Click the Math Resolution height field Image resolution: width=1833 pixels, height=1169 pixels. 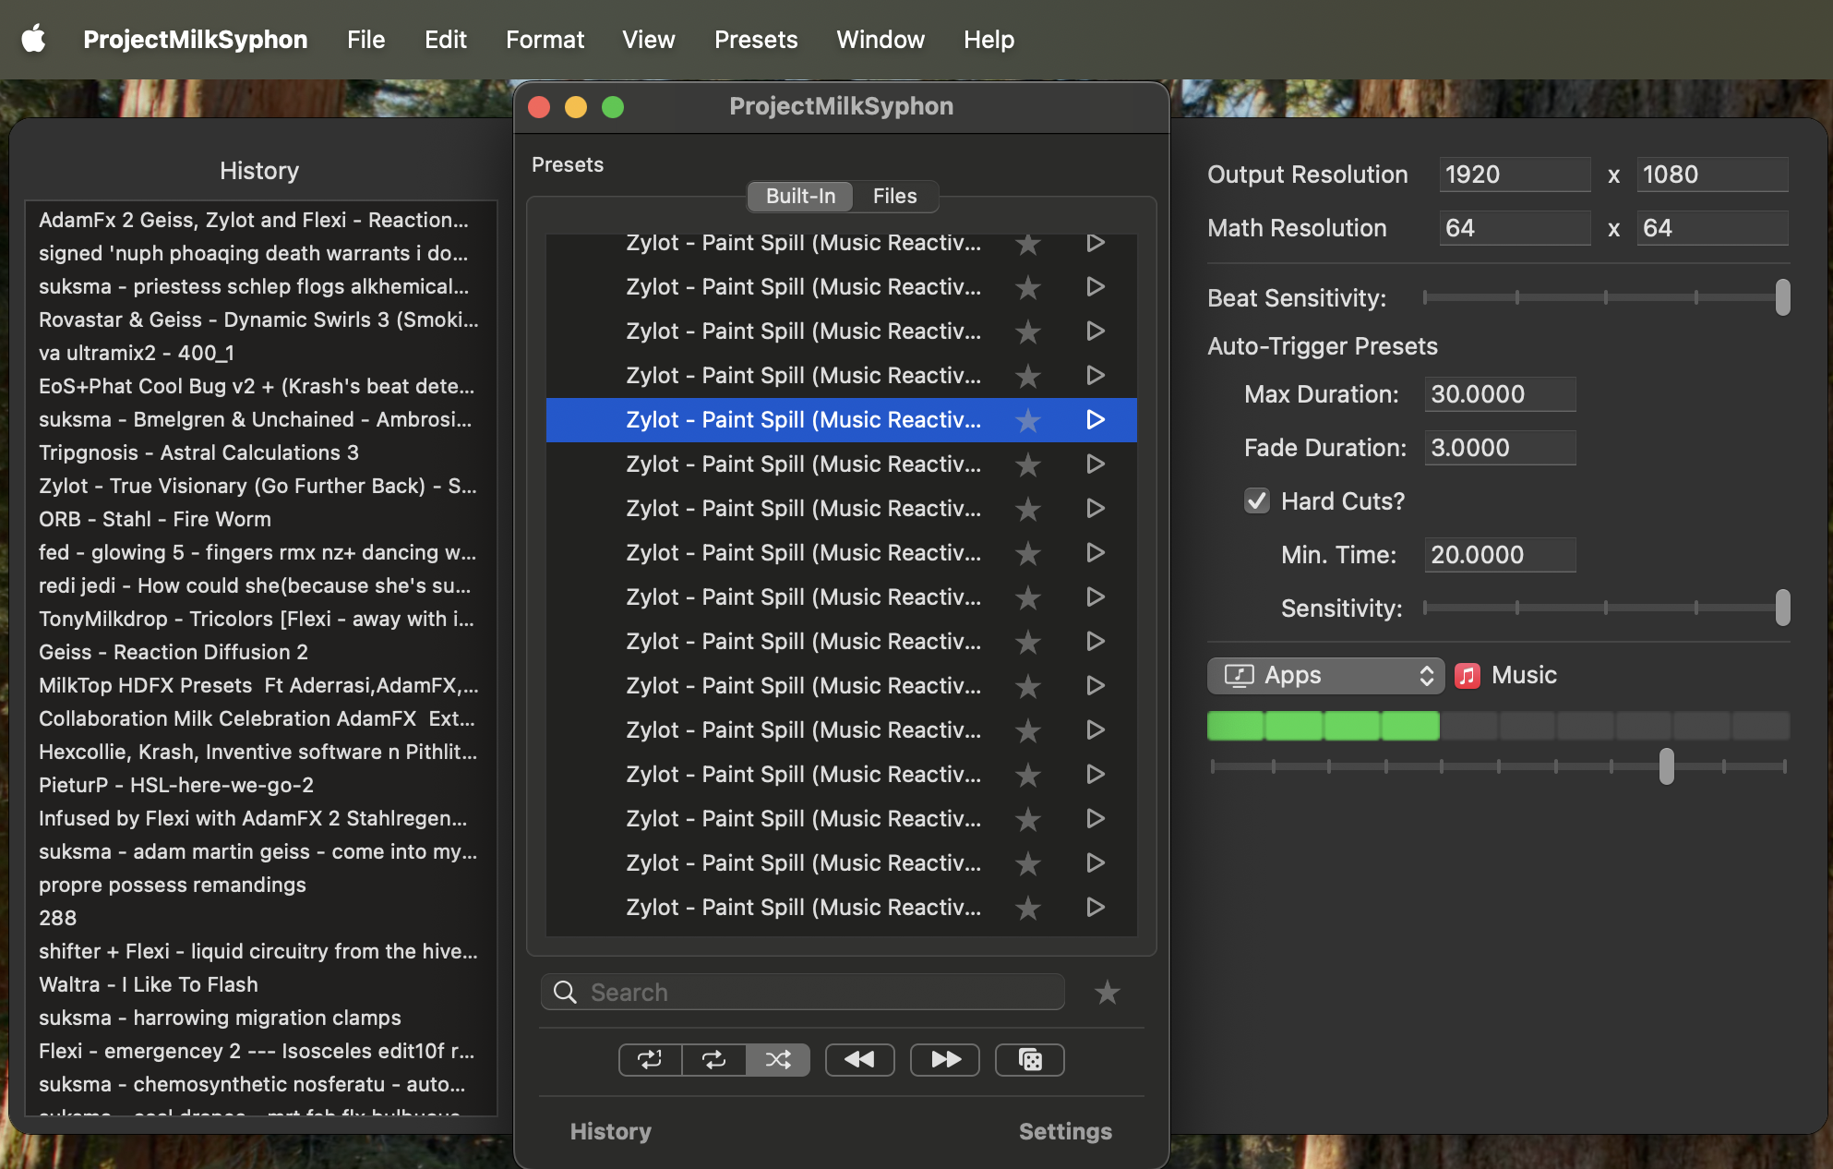tap(1712, 228)
